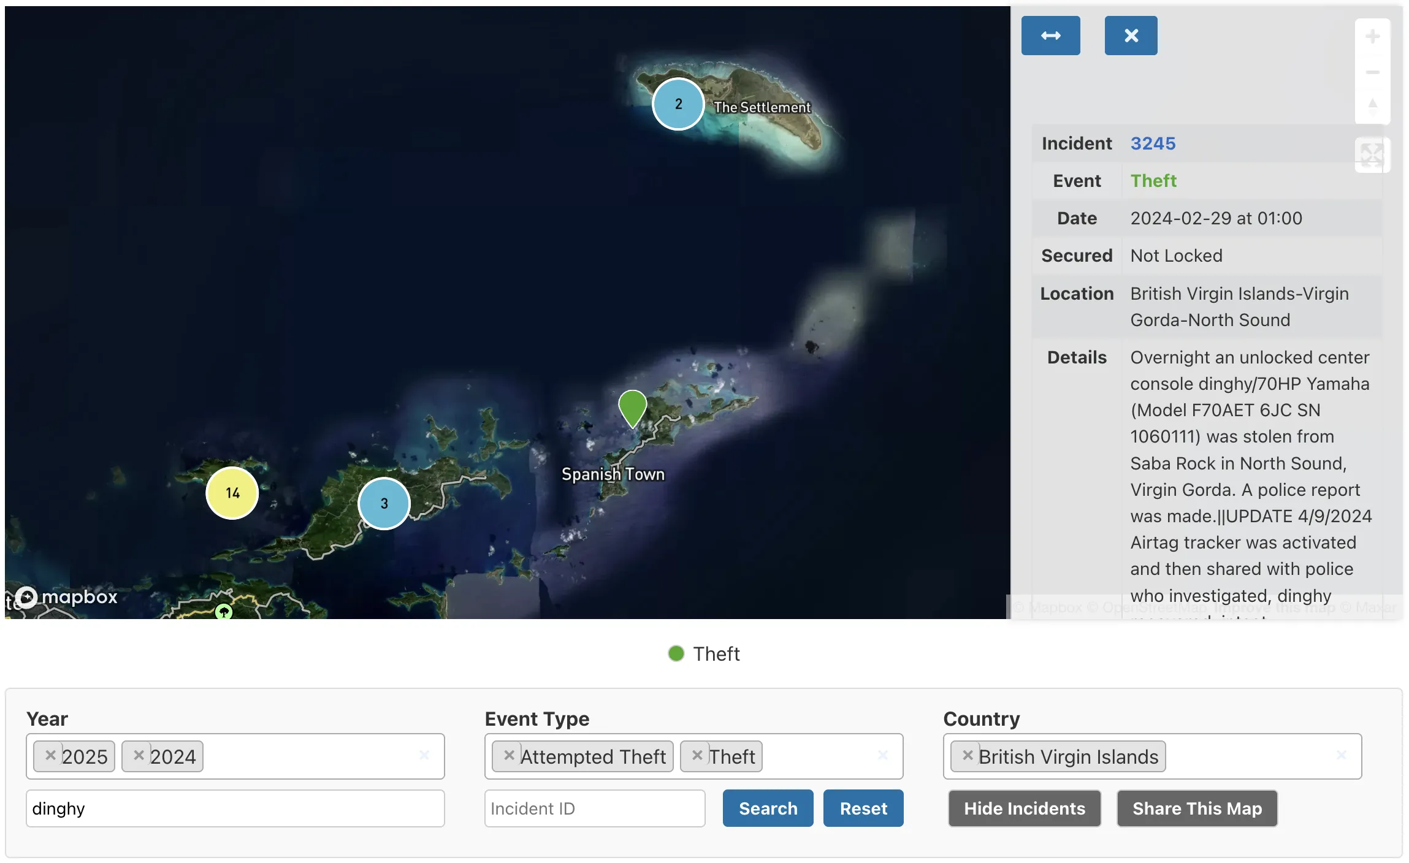Open the Event Type dropdown field
Viewport: 1409px width, 863px height.
[815, 756]
